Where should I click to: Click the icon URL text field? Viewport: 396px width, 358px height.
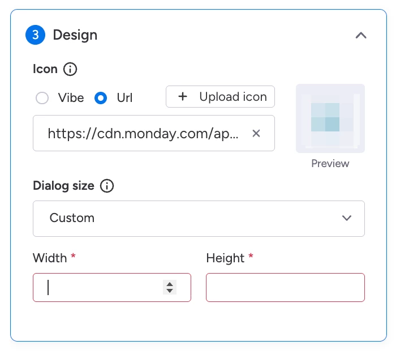tap(143, 134)
